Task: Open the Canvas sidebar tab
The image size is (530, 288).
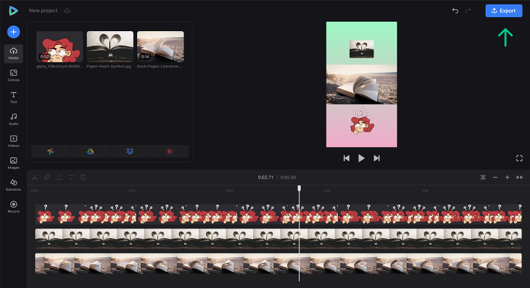Action: [13, 75]
